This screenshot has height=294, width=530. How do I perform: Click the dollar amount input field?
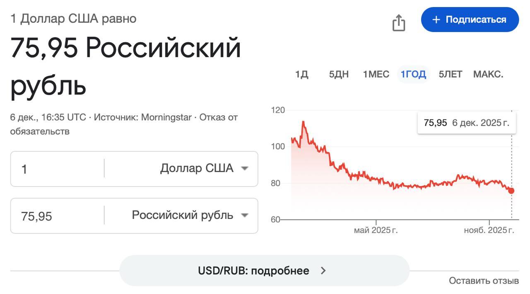(57, 169)
